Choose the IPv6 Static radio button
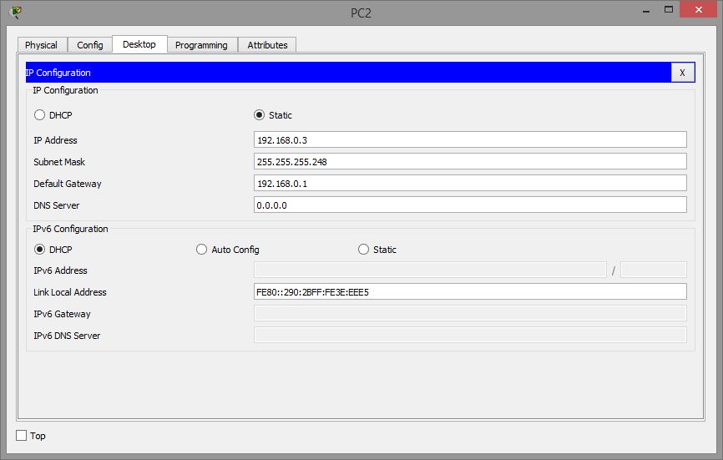The height and width of the screenshot is (460, 723). [363, 250]
